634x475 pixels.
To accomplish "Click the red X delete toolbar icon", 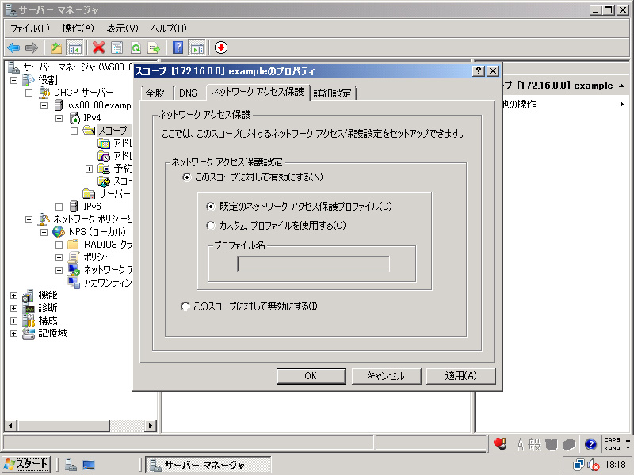I will point(98,47).
